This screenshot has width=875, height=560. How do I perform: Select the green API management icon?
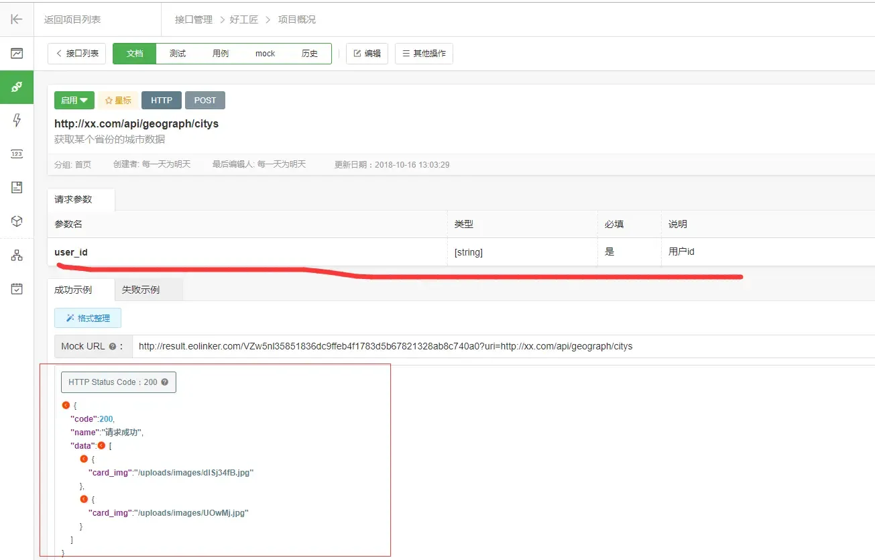click(x=16, y=87)
